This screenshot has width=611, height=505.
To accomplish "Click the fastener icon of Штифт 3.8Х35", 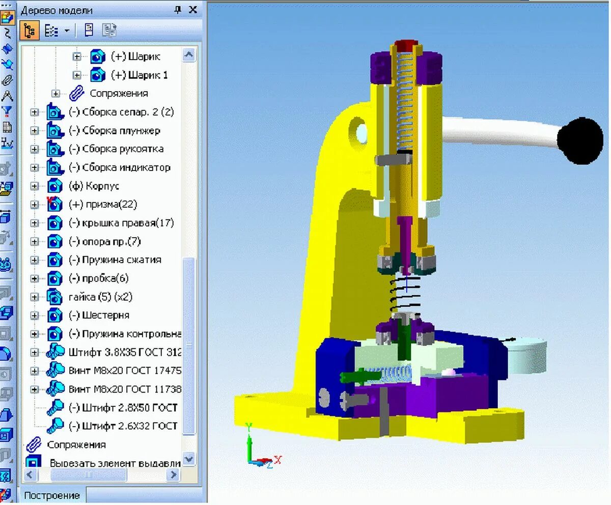I will (x=54, y=352).
